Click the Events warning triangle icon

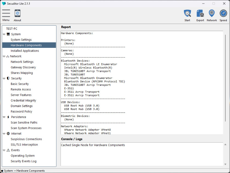click(x=8, y=150)
